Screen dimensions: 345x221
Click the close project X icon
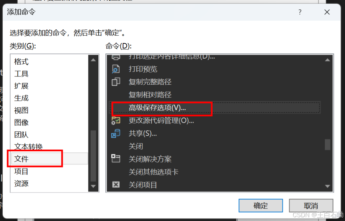[x=116, y=184]
